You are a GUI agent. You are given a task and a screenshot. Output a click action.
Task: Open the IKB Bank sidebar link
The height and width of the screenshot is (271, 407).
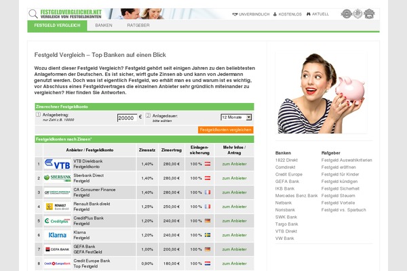click(x=285, y=188)
